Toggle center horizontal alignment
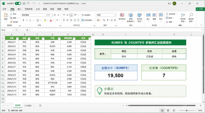 click(x=68, y=20)
